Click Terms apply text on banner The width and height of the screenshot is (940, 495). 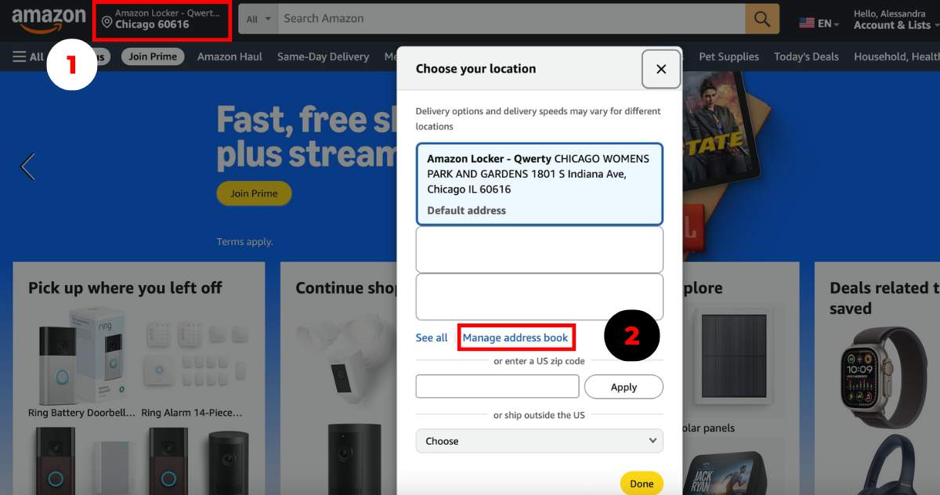[244, 242]
